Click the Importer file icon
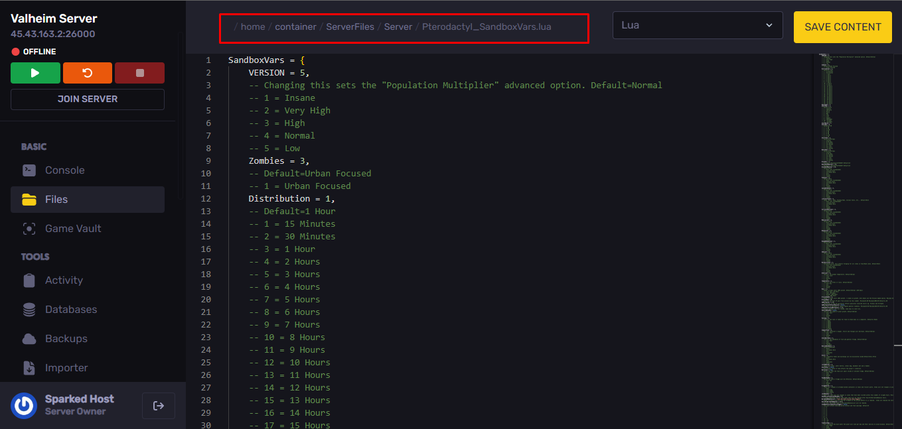 [29, 368]
